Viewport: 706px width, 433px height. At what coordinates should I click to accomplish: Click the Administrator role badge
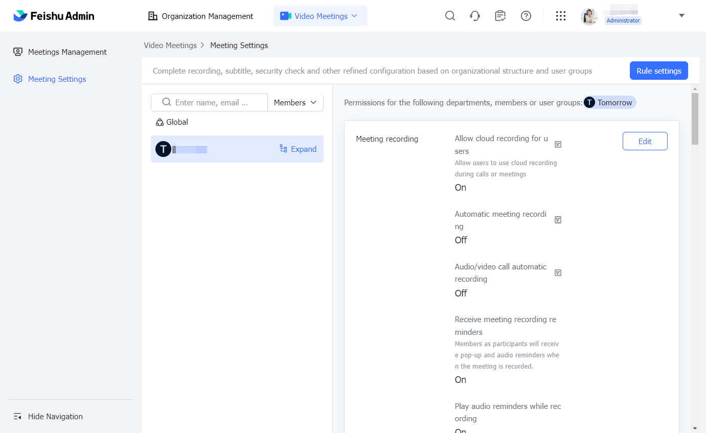point(623,20)
